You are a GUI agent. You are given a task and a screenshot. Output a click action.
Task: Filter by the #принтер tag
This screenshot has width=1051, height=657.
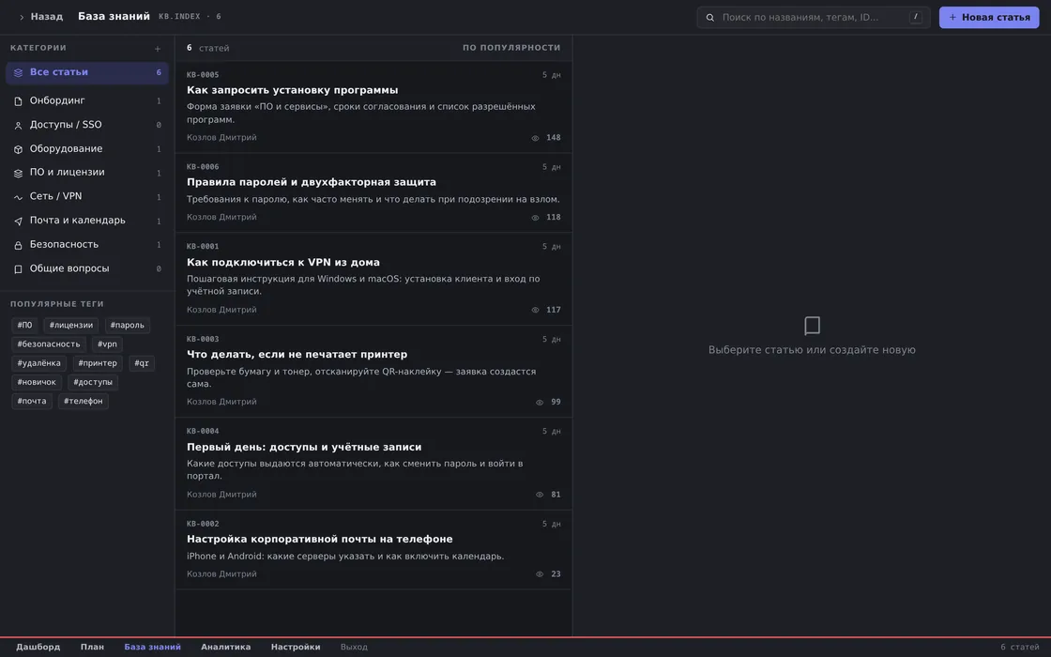pyautogui.click(x=98, y=363)
